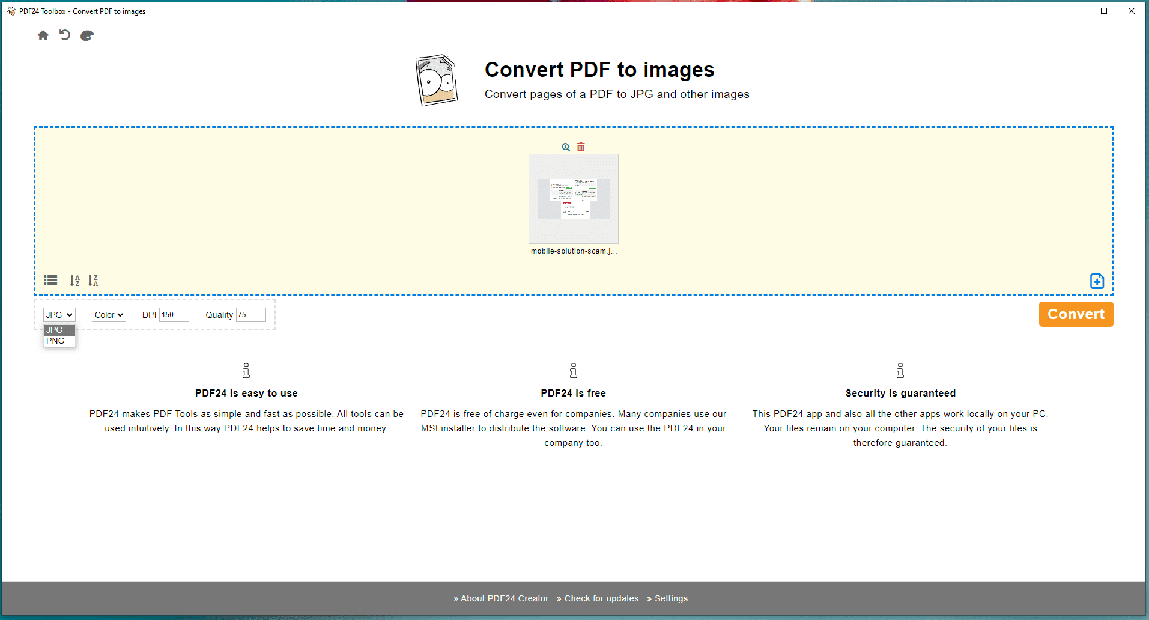Click the 'mobile-solution-scam.j...' file name
The width and height of the screenshot is (1149, 620).
pyautogui.click(x=574, y=251)
